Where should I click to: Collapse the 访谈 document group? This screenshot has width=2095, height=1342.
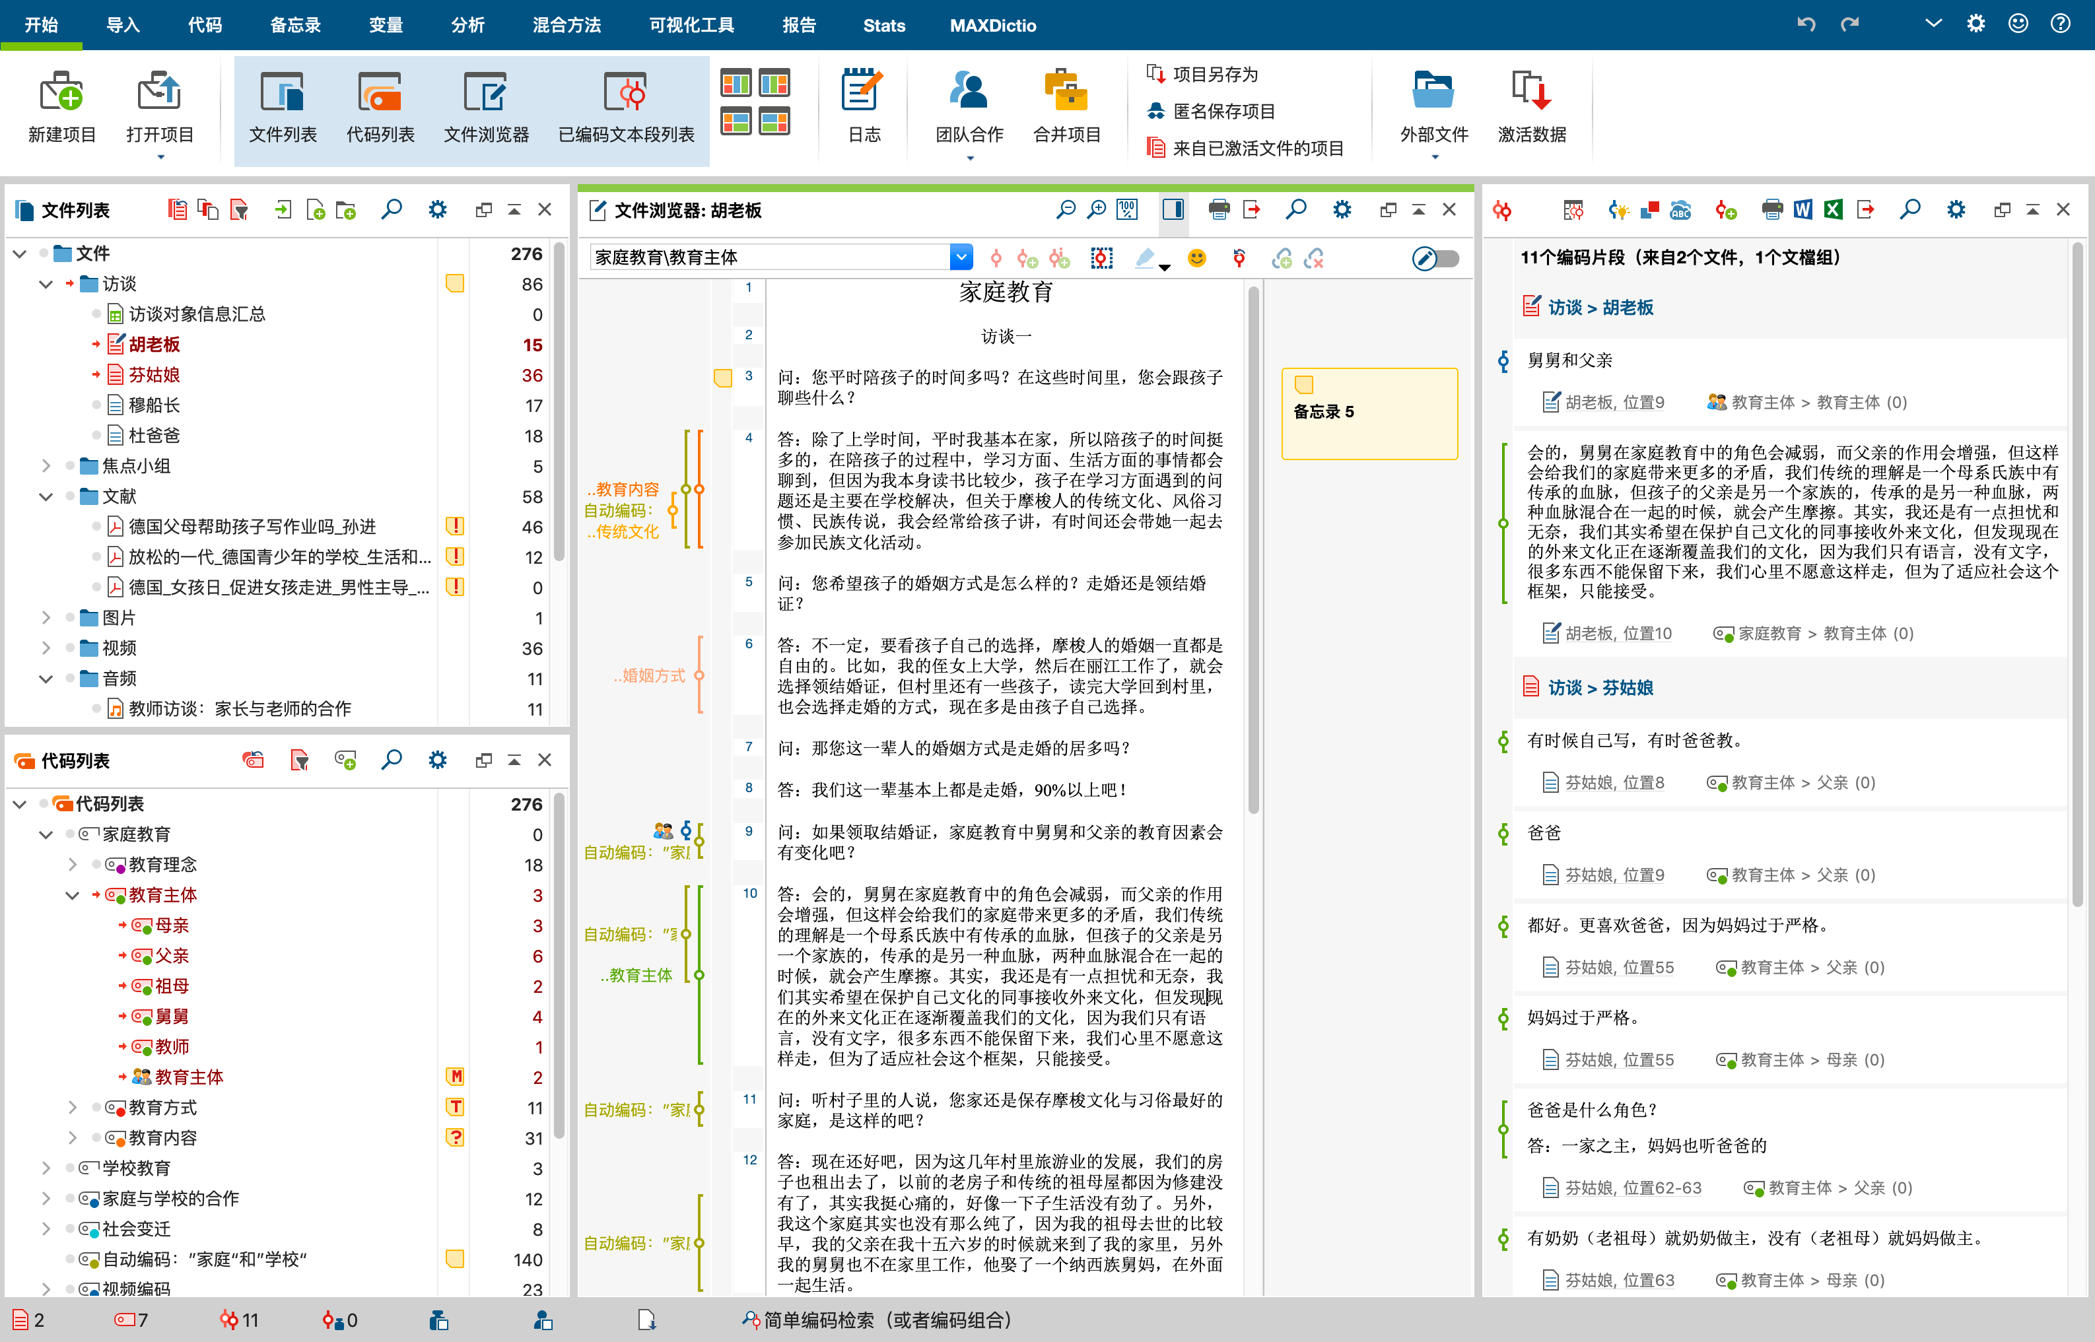pyautogui.click(x=46, y=284)
